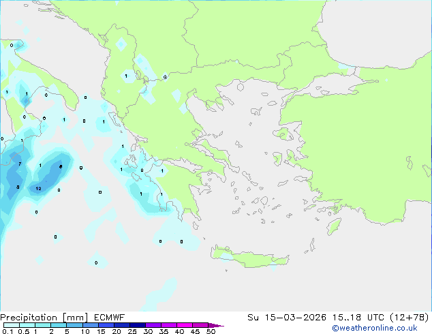Click the 0.1–0.5 mm palest legend swatch
The image size is (432, 334).
pos(12,325)
